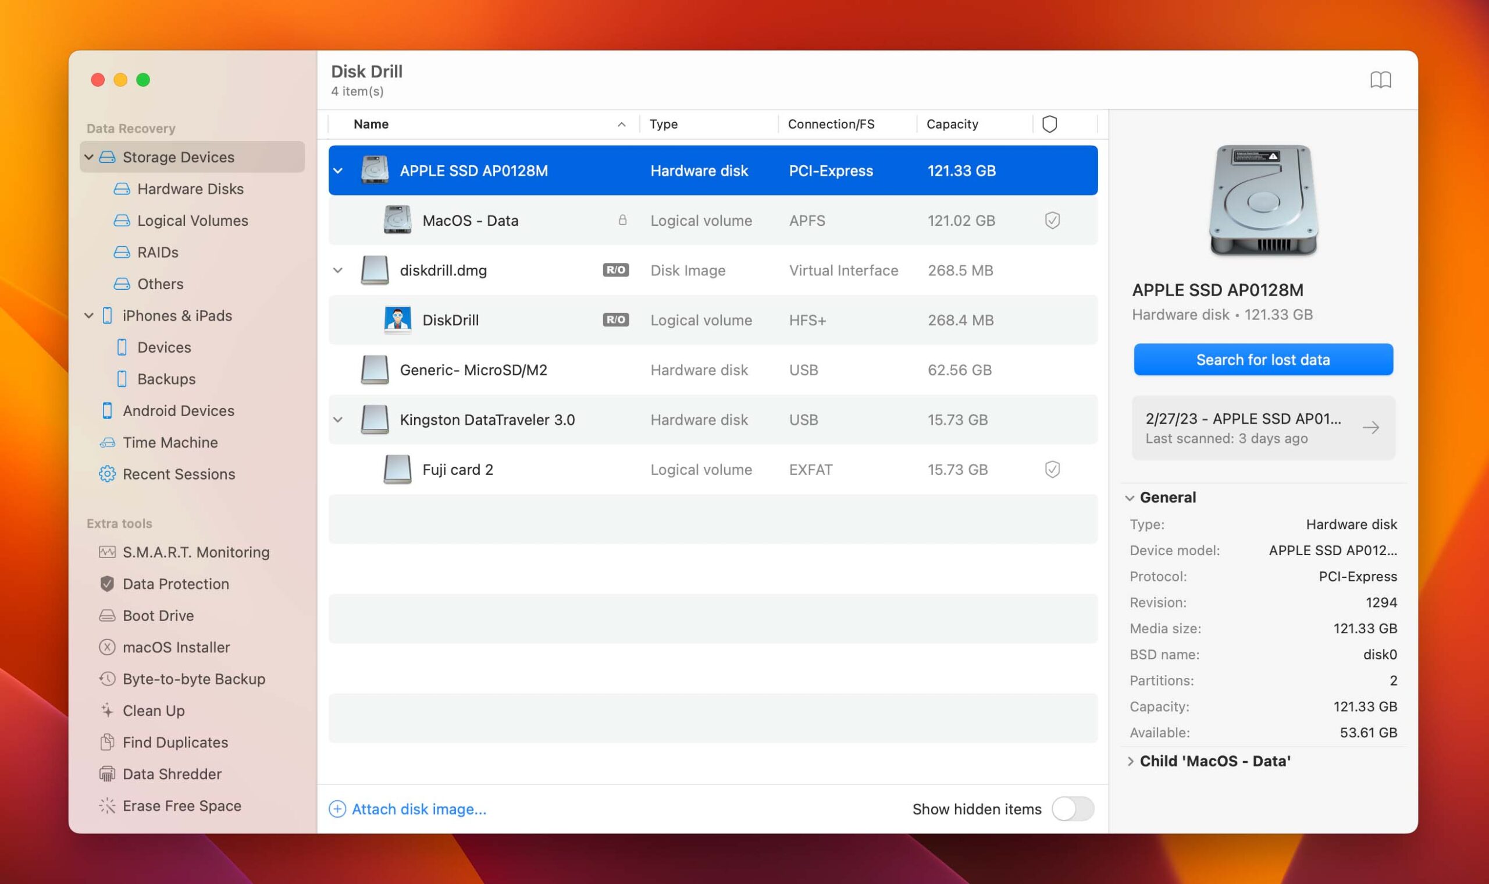
Task: Select the Generic- MicroSD/M2 row
Action: (713, 370)
